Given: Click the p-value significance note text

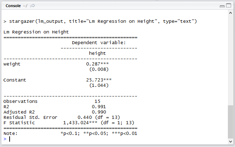Looking at the screenshot, I should tap(99, 133).
